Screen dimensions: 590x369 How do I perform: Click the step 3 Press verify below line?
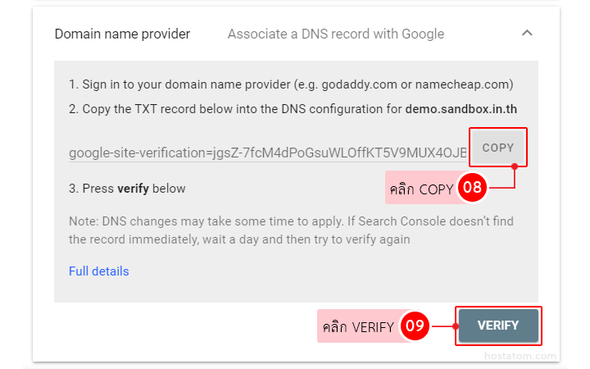127,189
